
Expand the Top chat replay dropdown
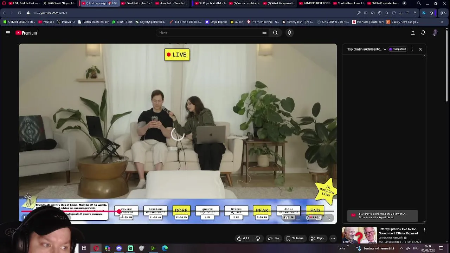367,49
